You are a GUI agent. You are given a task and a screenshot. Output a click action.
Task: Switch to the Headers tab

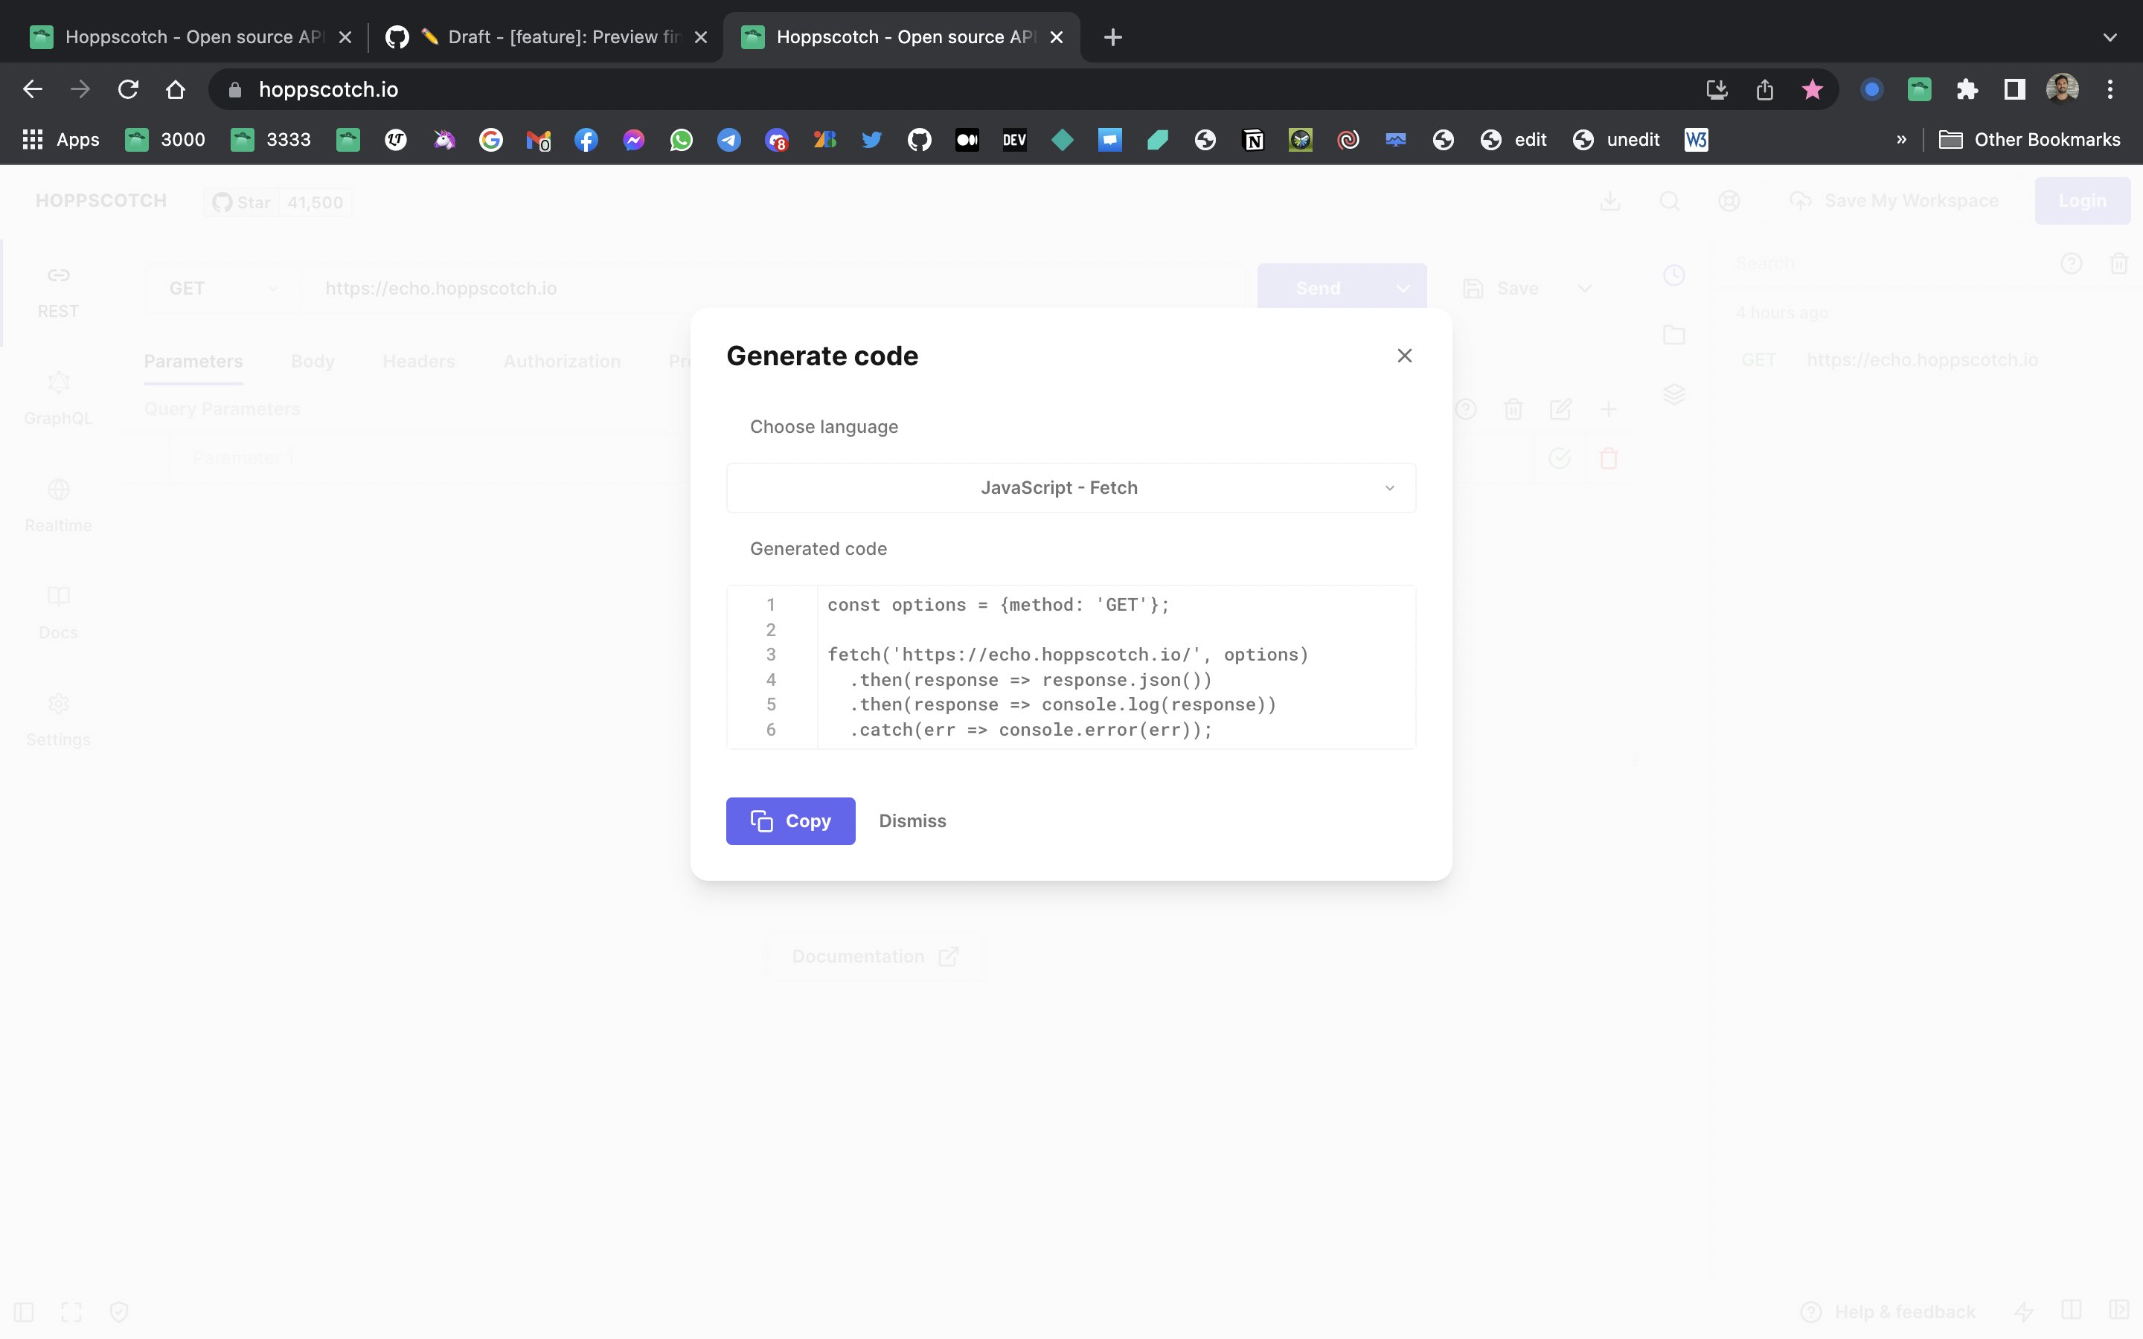419,361
